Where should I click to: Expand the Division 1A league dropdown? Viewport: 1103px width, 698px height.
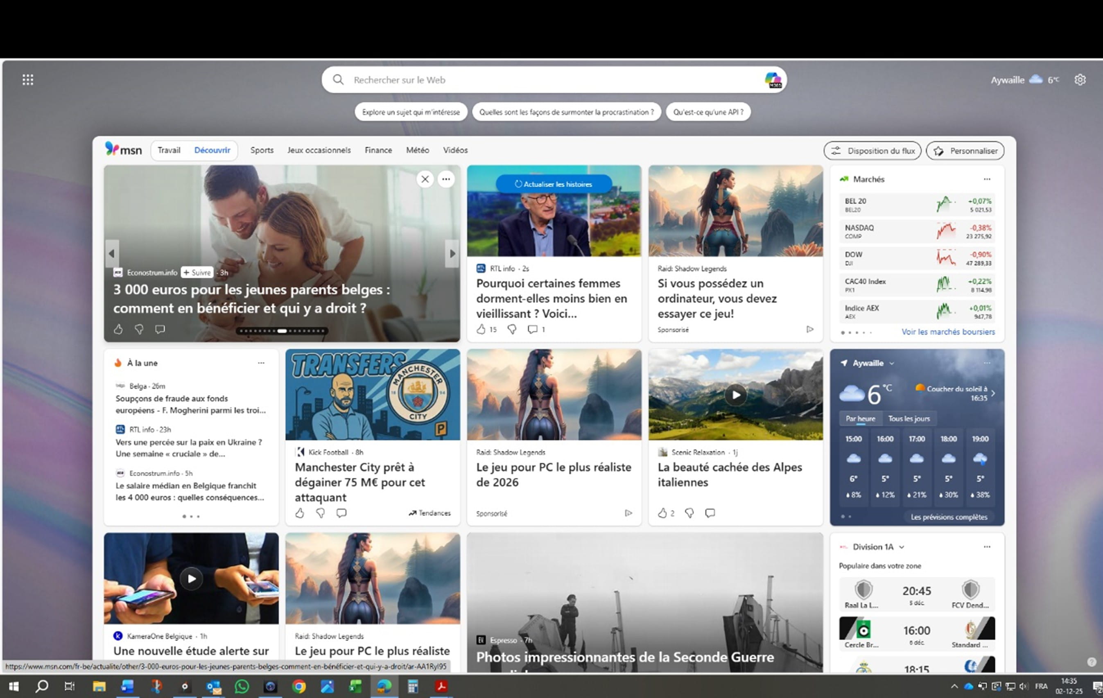(x=901, y=547)
